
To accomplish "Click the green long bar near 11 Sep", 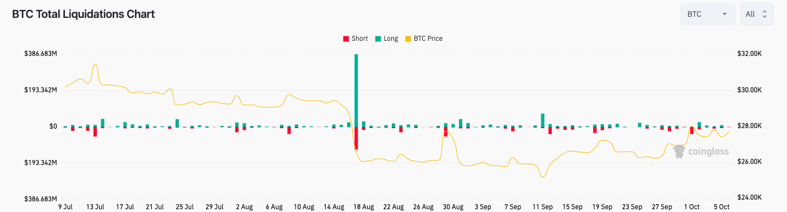I will 542,120.
